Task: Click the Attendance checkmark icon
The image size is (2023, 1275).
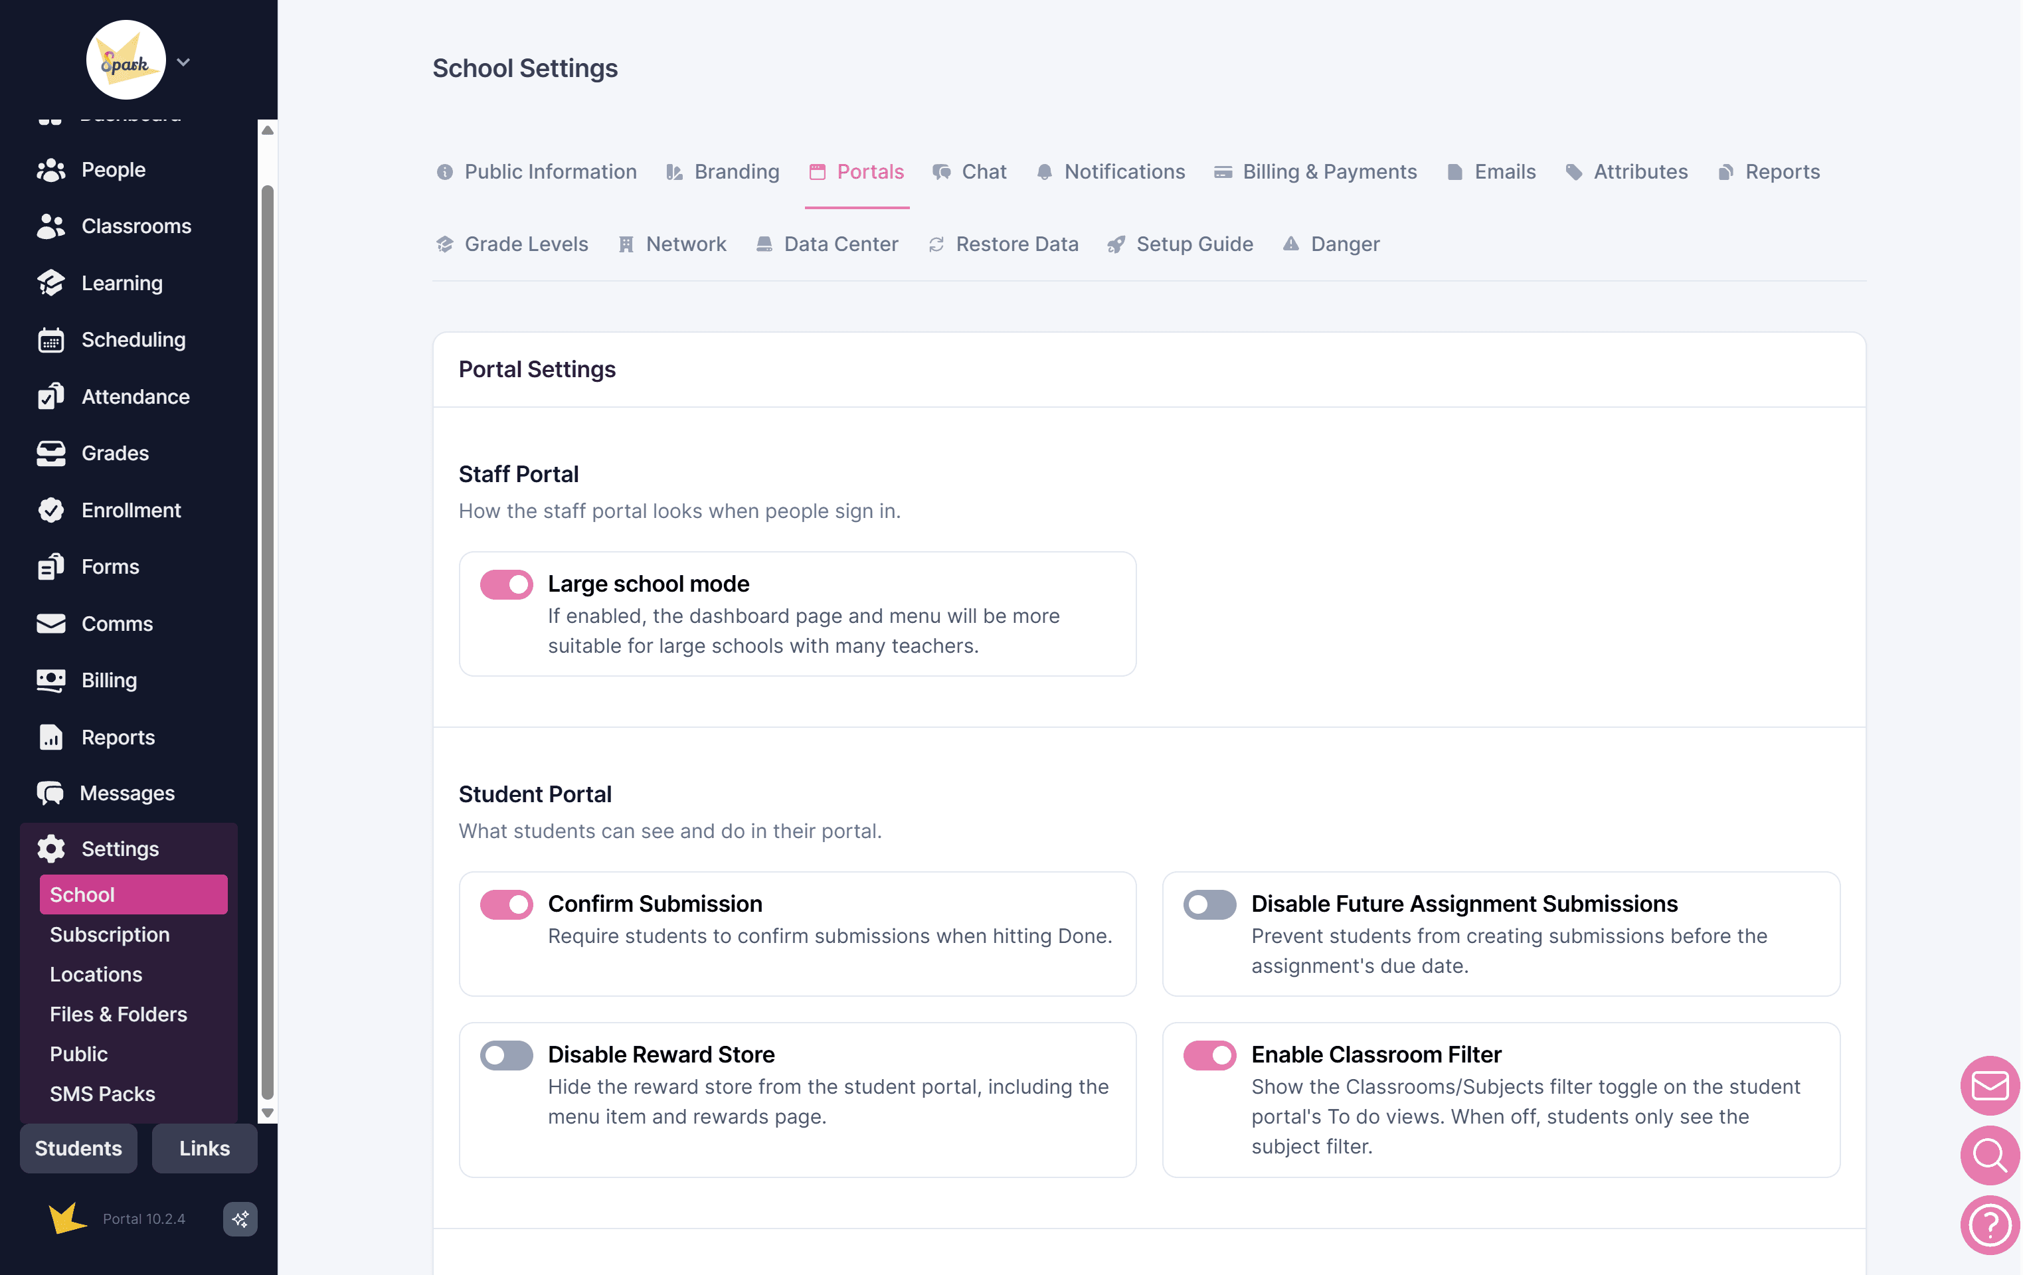Action: (x=50, y=396)
